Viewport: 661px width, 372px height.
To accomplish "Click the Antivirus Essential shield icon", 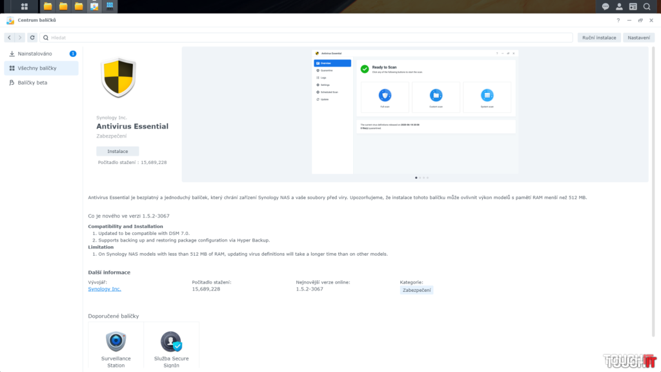I will click(x=119, y=77).
